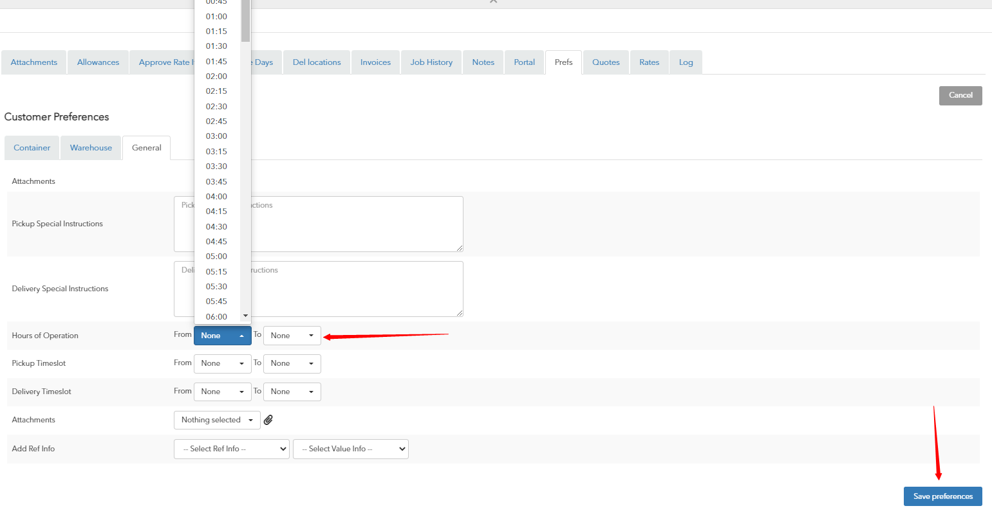Open the Job History tab
The image size is (992, 515).
[431, 62]
